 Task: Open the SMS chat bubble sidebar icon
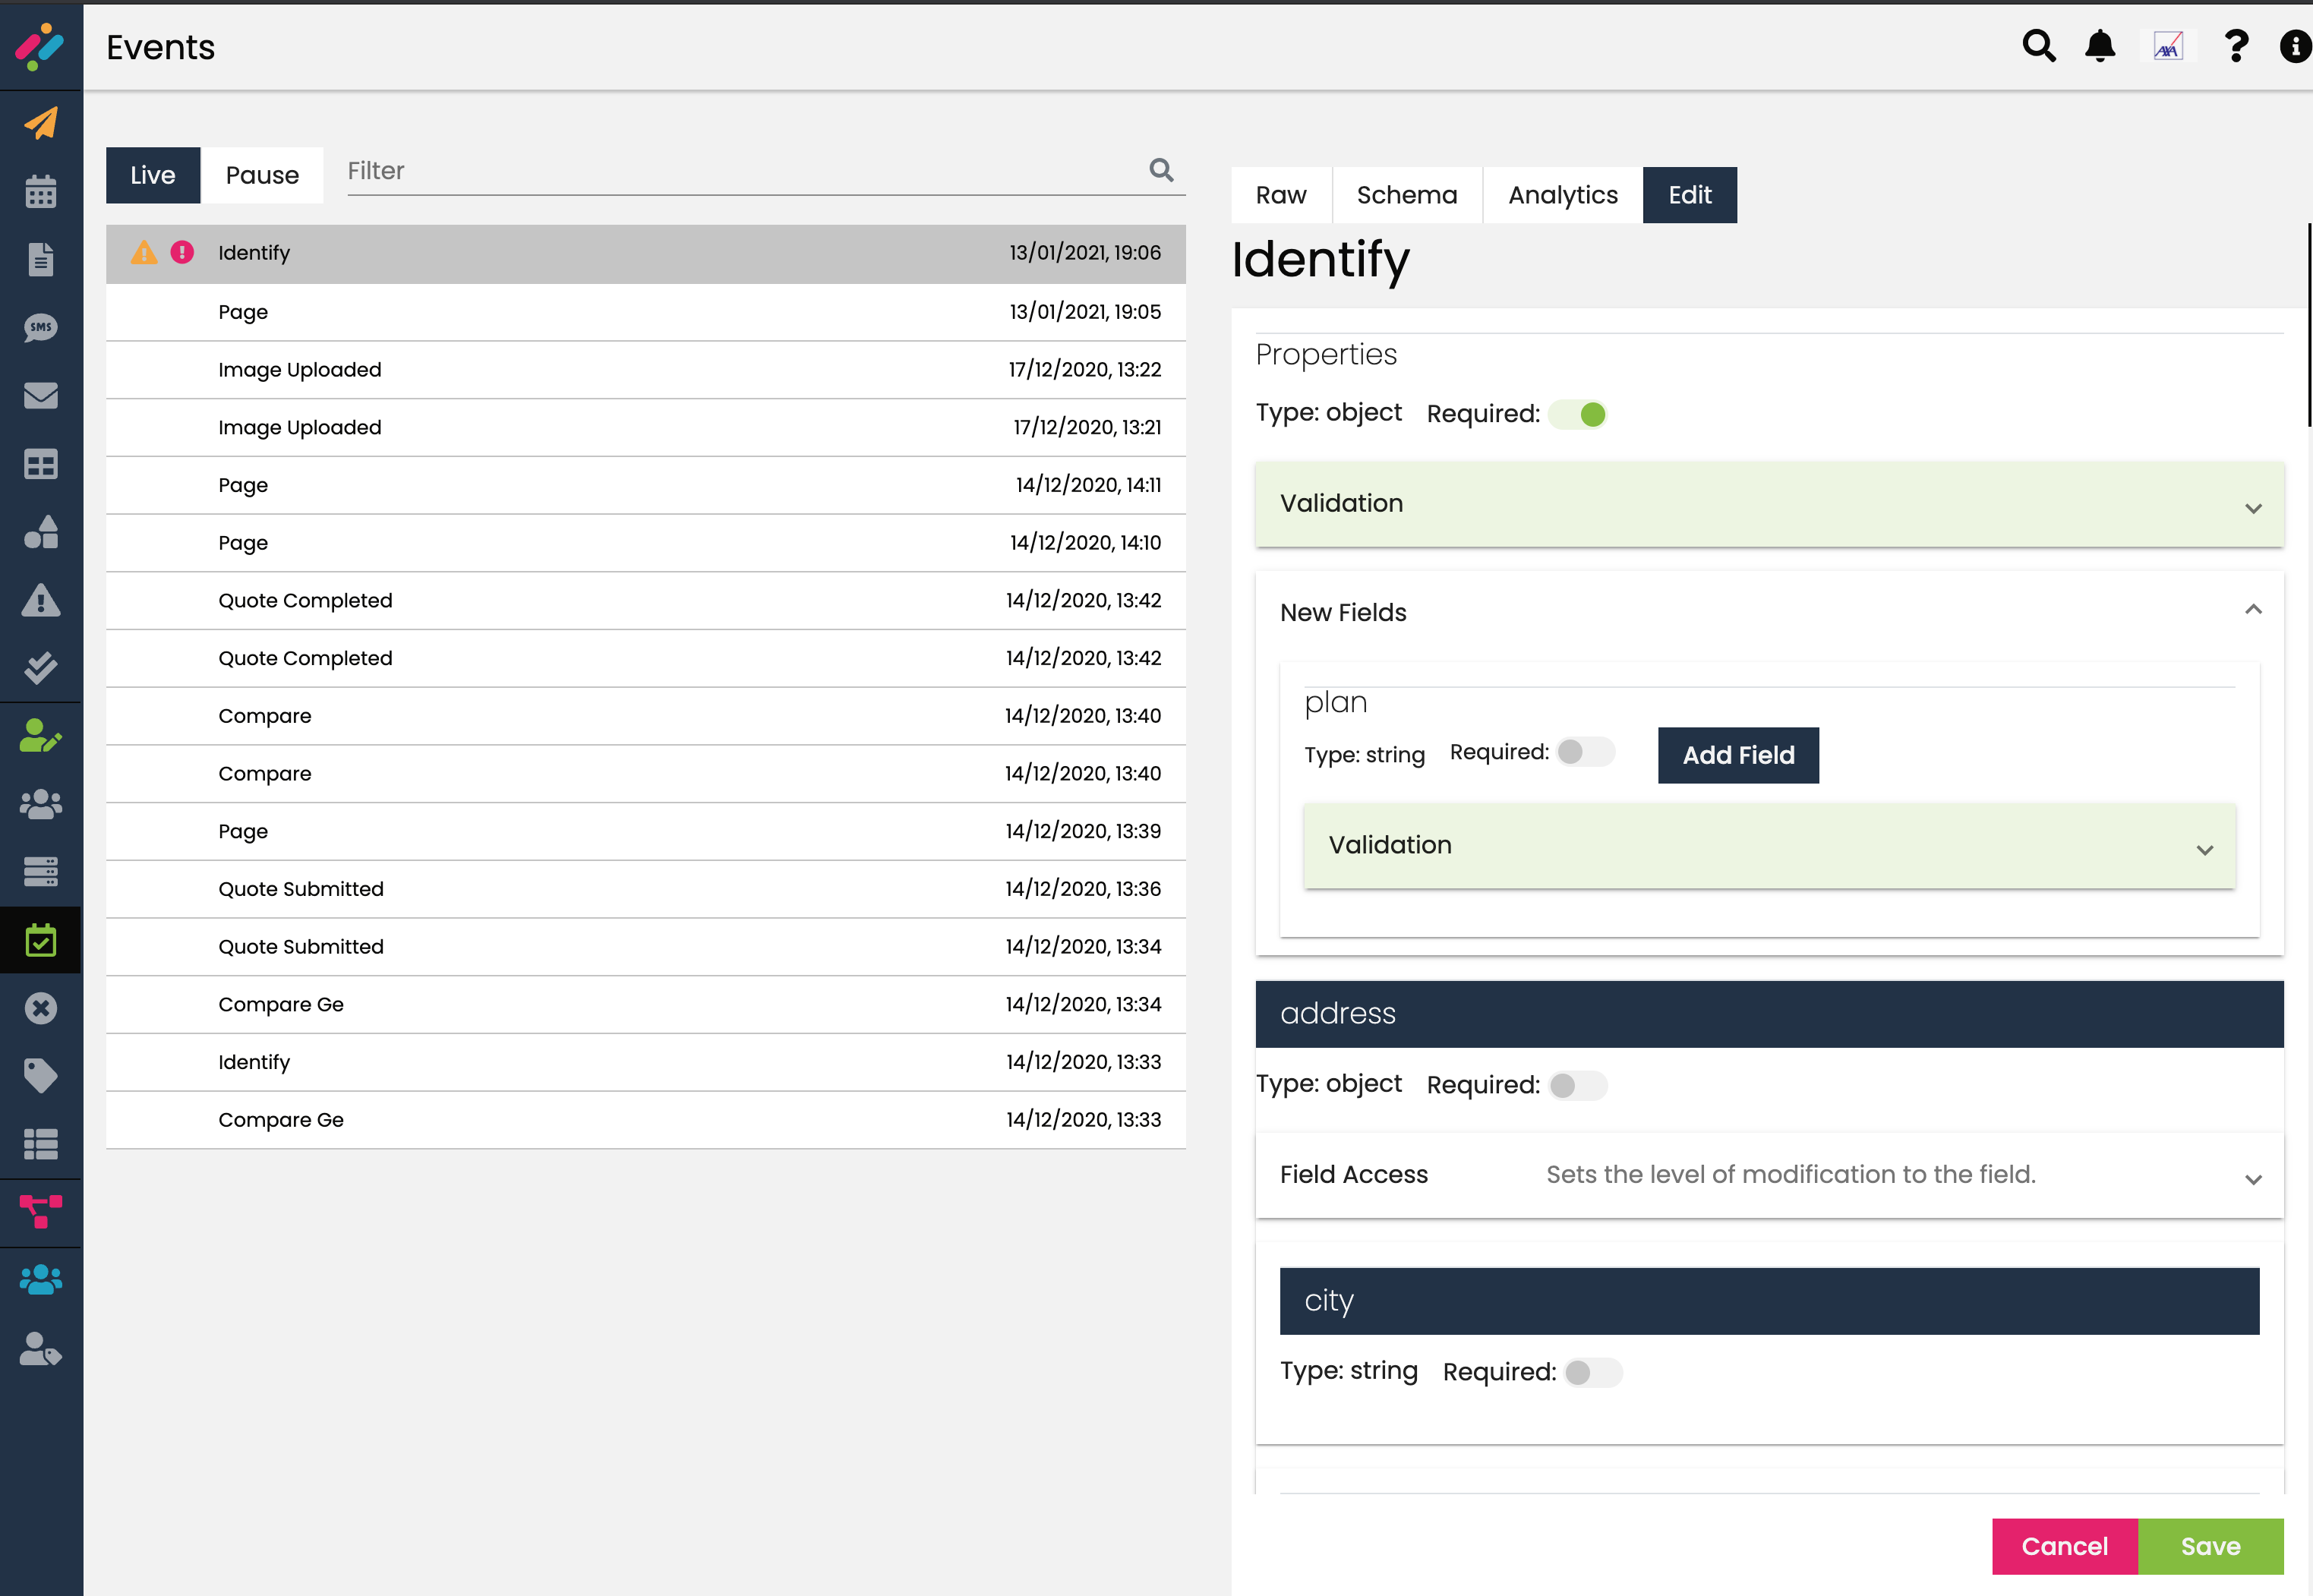tap(41, 328)
